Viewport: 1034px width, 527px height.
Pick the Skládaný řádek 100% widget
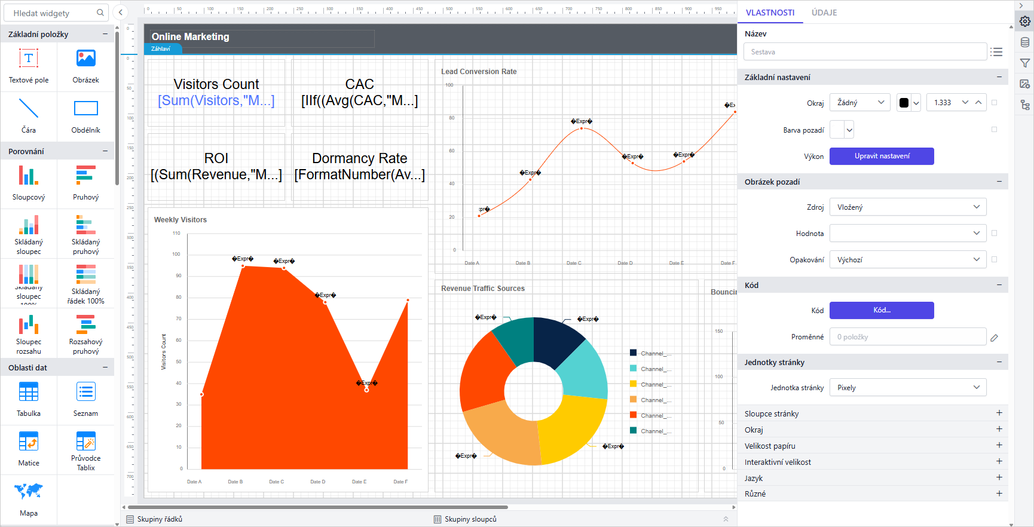click(x=86, y=283)
